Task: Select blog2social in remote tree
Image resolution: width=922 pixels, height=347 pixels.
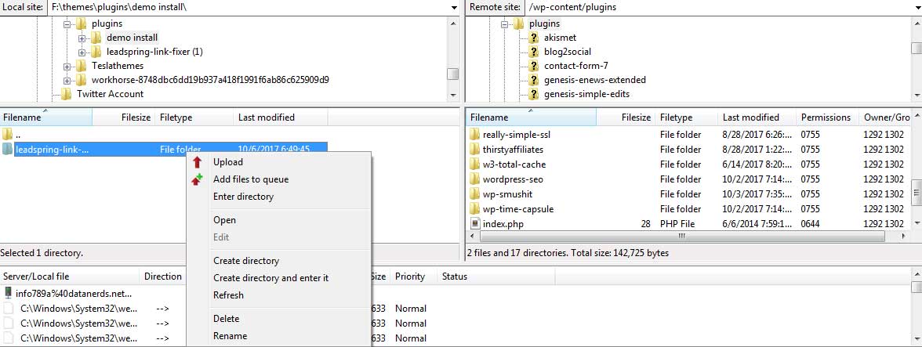Action: tap(568, 52)
